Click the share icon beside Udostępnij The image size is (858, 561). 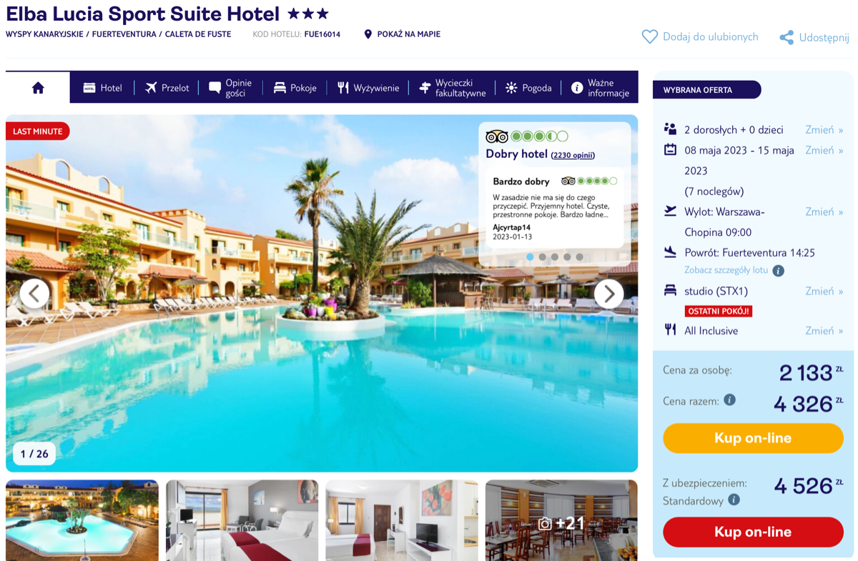786,37
